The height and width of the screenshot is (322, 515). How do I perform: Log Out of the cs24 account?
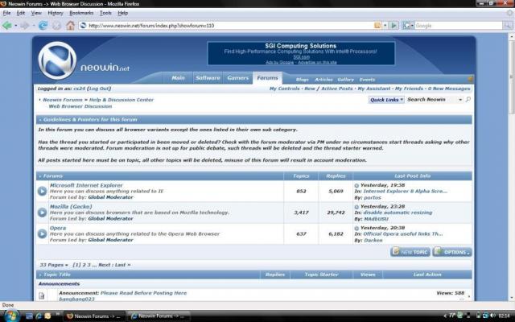tap(100, 89)
